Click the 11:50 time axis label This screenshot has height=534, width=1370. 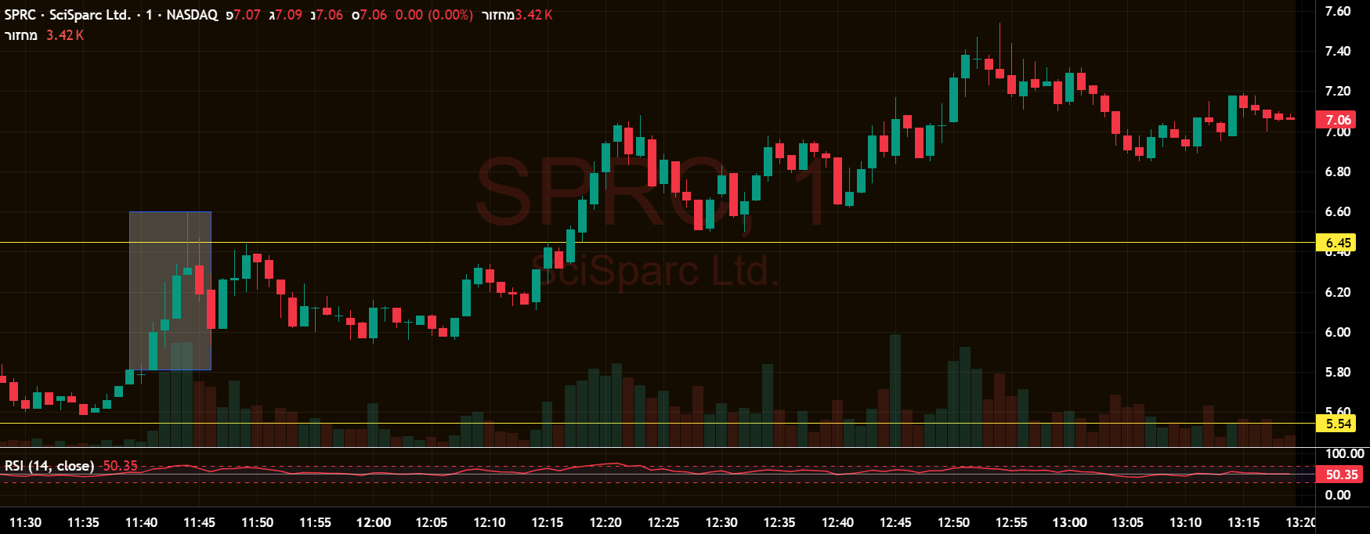tap(257, 522)
